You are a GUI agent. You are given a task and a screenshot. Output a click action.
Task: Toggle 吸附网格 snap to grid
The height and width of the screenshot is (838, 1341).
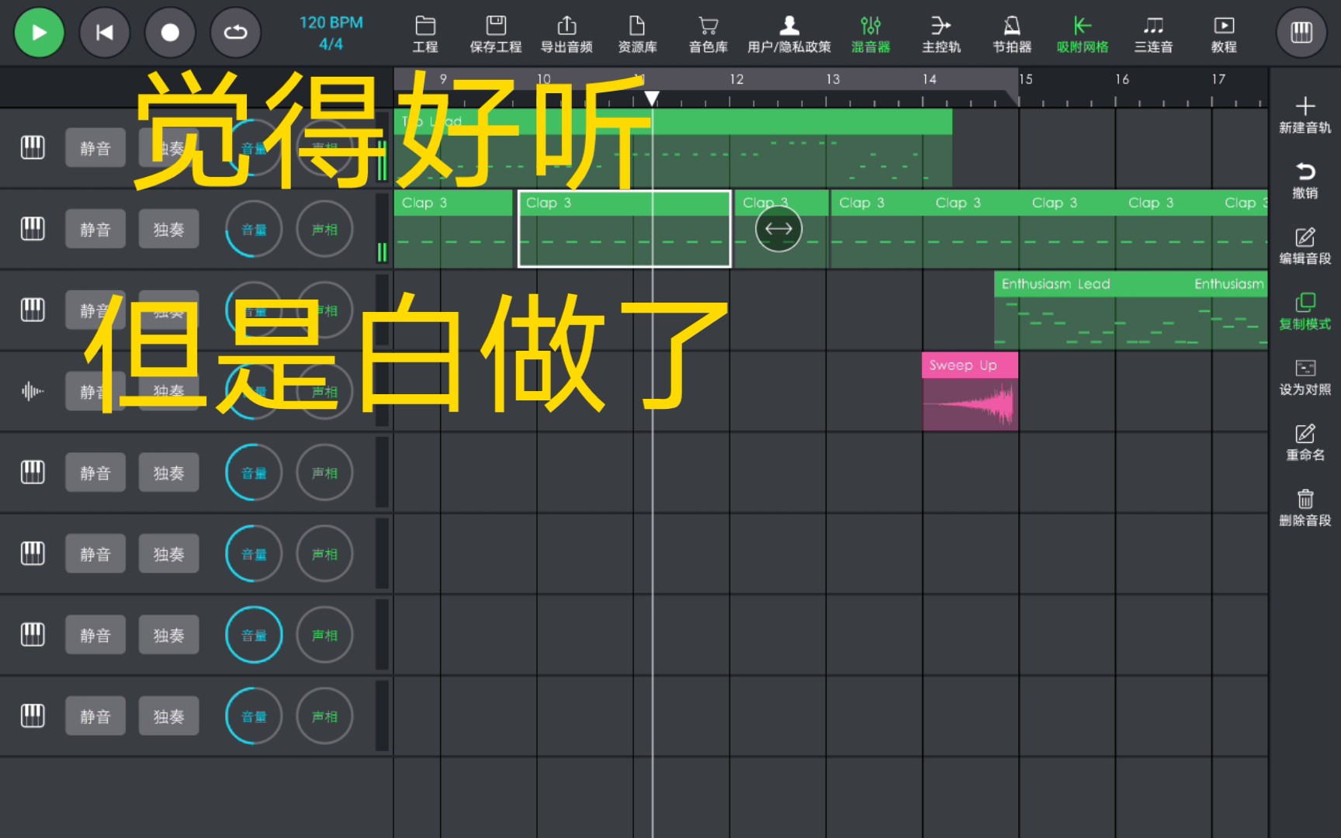(x=1083, y=35)
